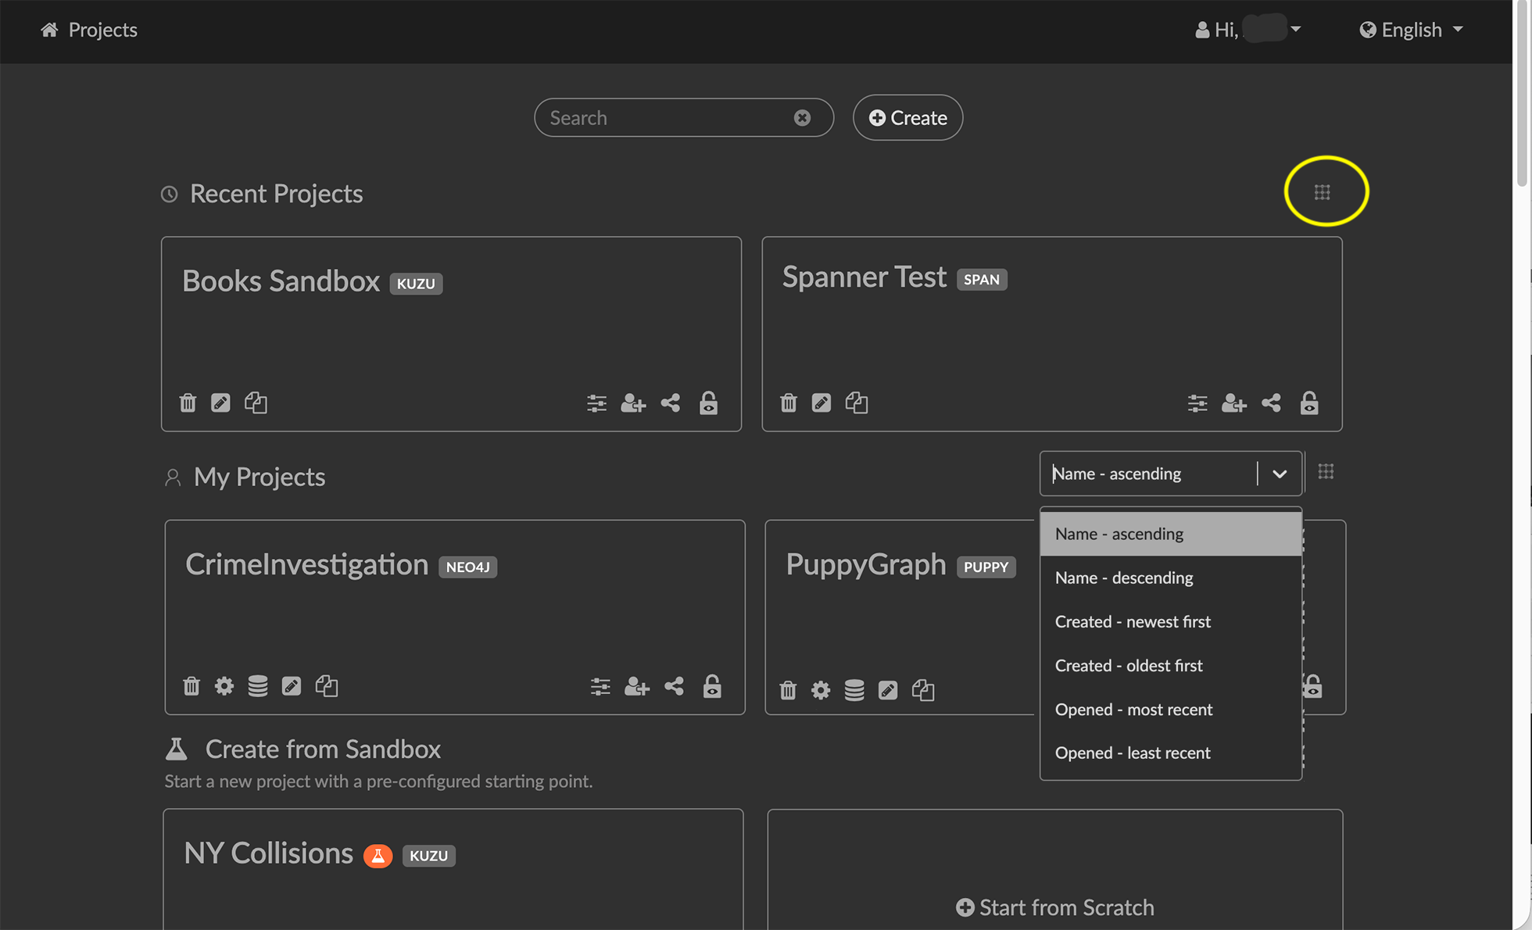The height and width of the screenshot is (930, 1532).
Task: Click the Create button
Action: 907,117
